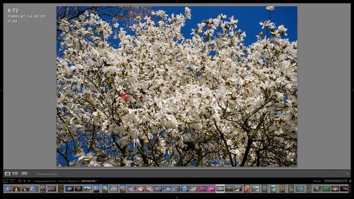This screenshot has width=354, height=199.
Task: Switch to Reference view in toolbar
Action: click(x=15, y=174)
